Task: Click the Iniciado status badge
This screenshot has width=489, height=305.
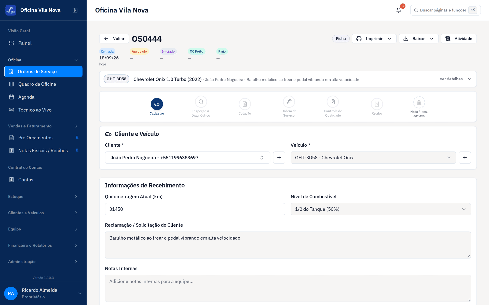Action: [168, 51]
